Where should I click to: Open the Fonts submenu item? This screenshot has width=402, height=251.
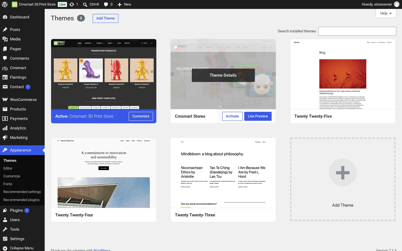point(8,184)
